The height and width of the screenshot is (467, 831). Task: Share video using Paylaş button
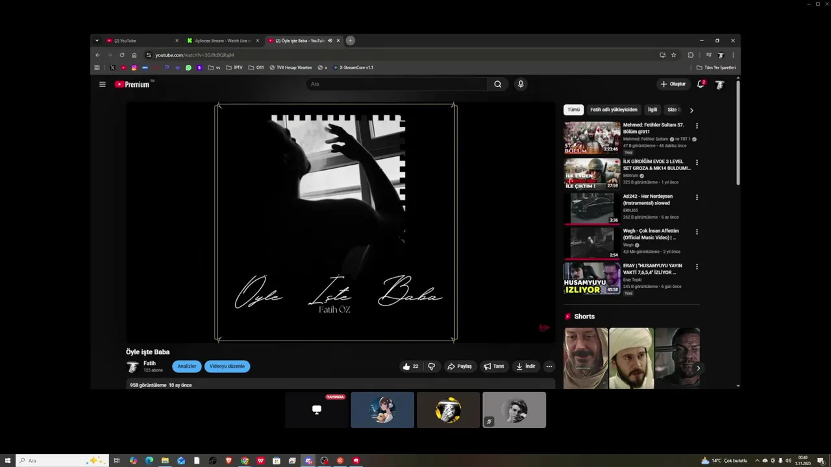tap(460, 366)
